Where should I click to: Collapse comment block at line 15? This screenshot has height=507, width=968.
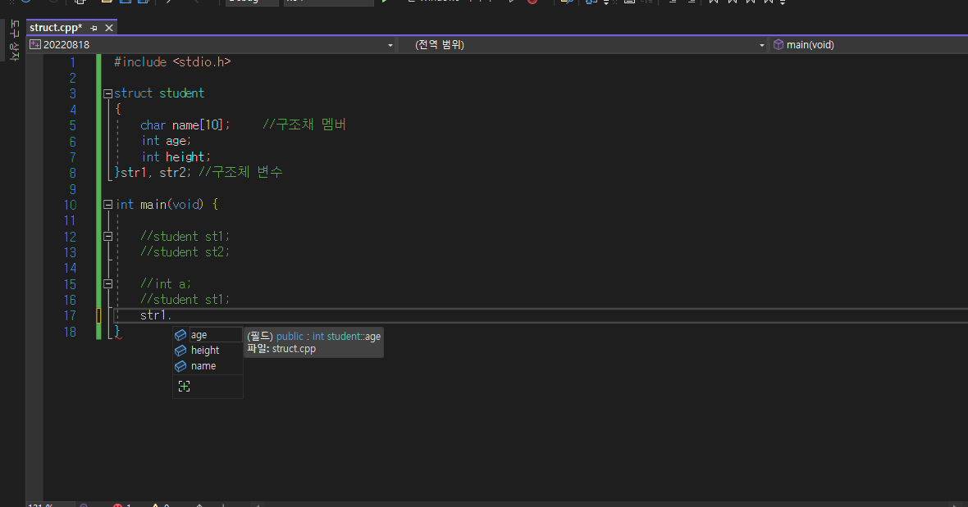[108, 284]
